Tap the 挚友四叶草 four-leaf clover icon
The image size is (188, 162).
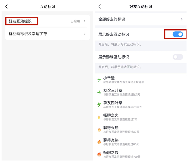click(x=99, y=105)
